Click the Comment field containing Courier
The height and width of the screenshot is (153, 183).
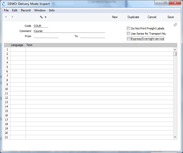click(x=69, y=31)
